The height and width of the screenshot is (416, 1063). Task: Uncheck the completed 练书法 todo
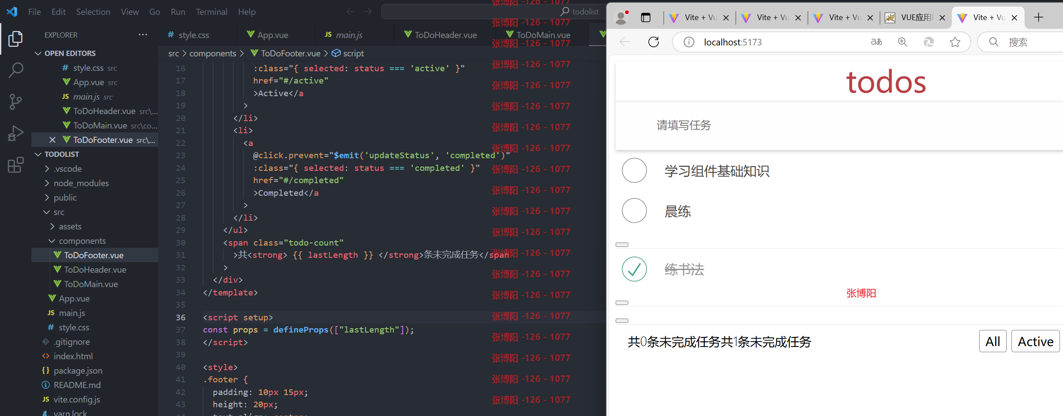tap(634, 269)
